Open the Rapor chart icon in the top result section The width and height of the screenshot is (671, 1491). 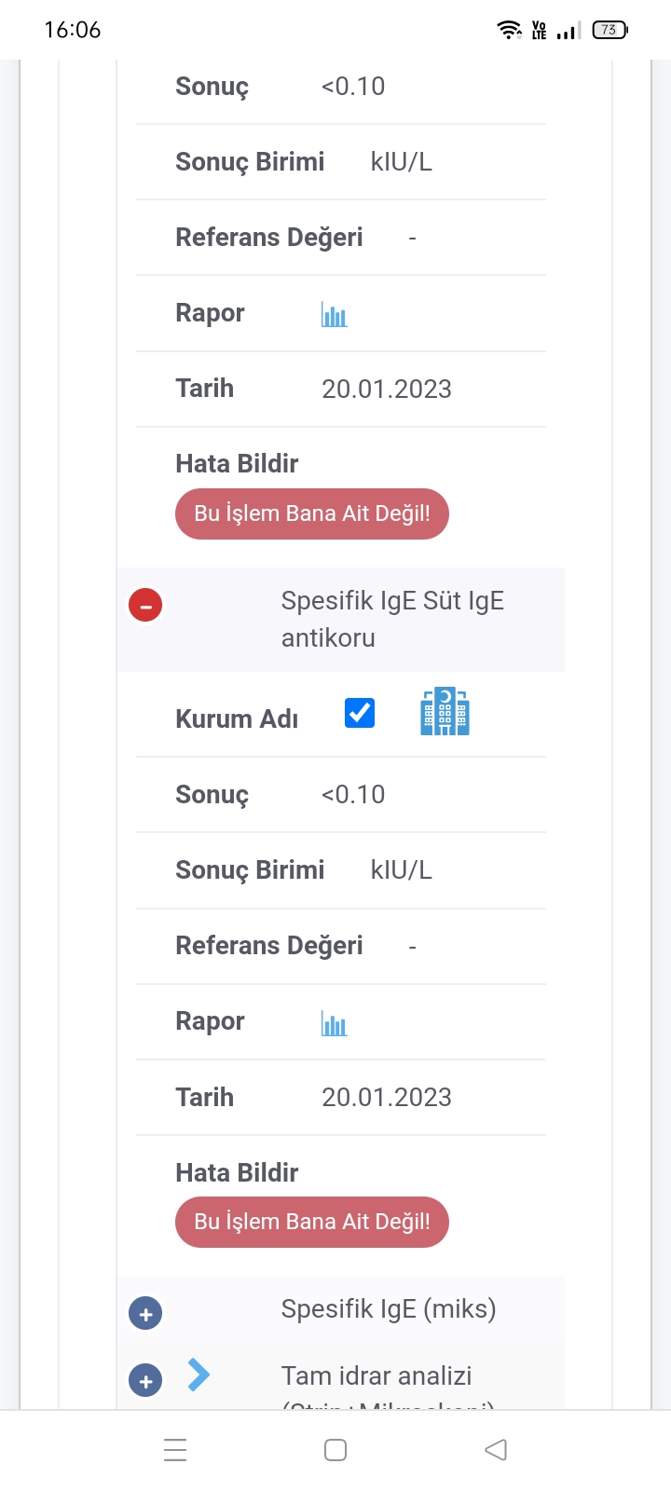(x=334, y=315)
